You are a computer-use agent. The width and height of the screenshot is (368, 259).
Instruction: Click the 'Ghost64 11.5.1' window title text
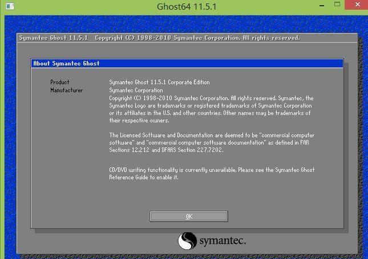click(187, 7)
